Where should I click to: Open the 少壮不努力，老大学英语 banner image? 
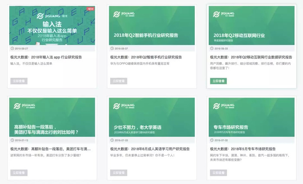(152, 117)
